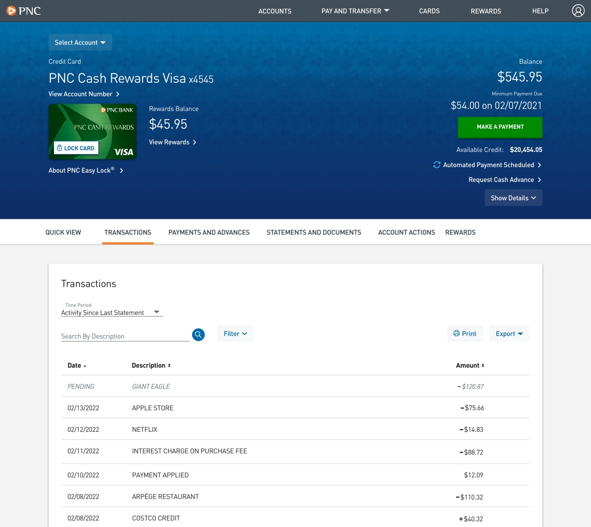Open the user profile icon
Image resolution: width=591 pixels, height=527 pixels.
[578, 11]
